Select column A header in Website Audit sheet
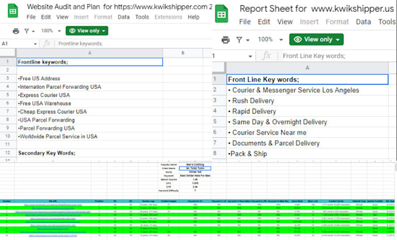Image resolution: width=397 pixels, height=240 pixels. (90, 53)
